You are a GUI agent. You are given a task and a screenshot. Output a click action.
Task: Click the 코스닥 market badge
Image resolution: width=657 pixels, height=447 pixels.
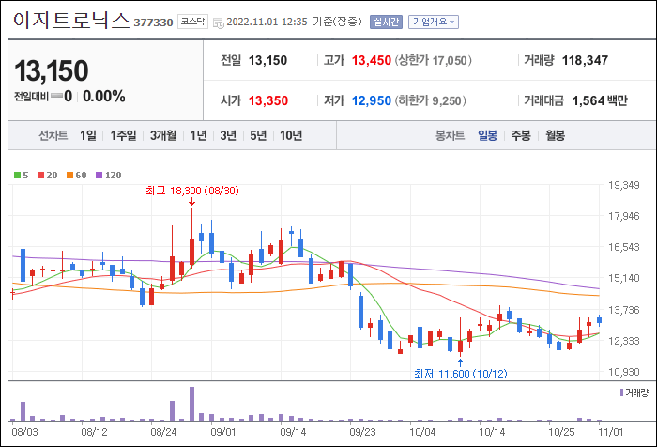coord(192,22)
